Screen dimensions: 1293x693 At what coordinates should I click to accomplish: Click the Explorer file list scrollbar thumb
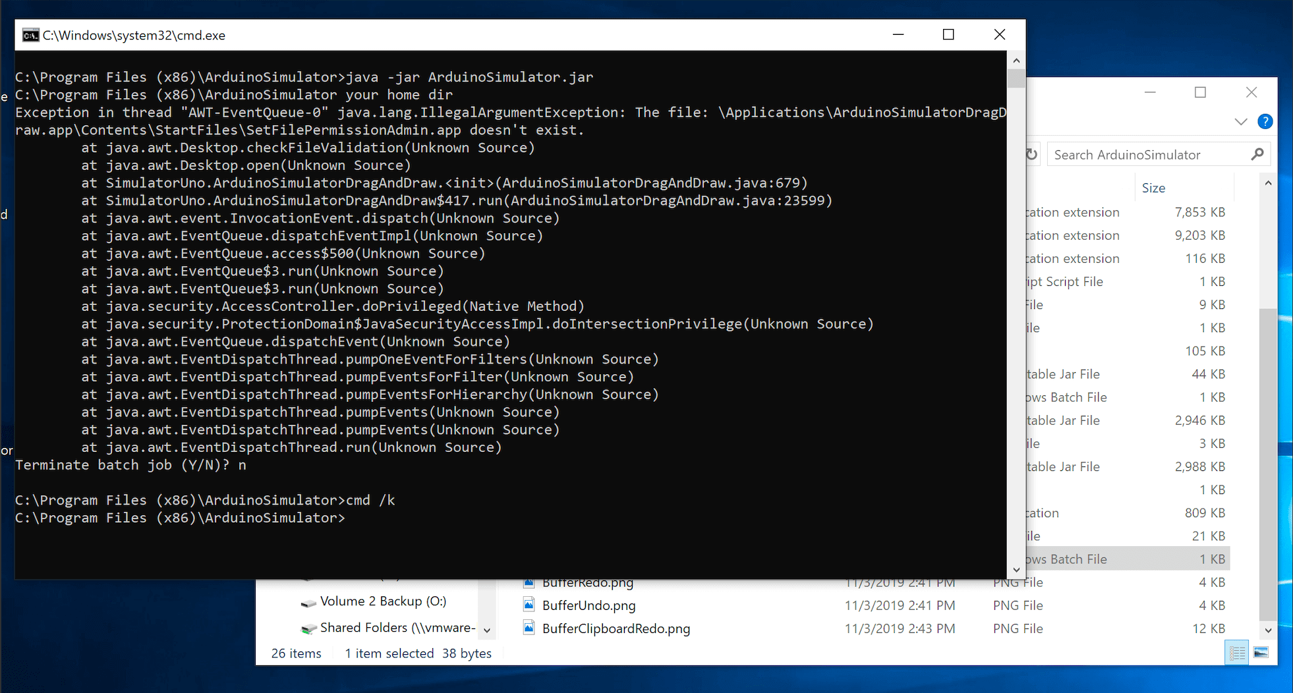tap(1268, 464)
